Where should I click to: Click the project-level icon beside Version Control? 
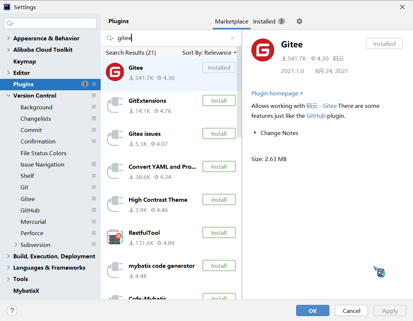(x=94, y=95)
